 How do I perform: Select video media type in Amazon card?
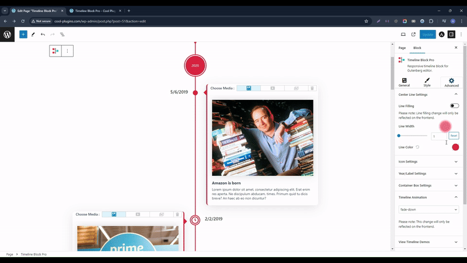tap(272, 88)
